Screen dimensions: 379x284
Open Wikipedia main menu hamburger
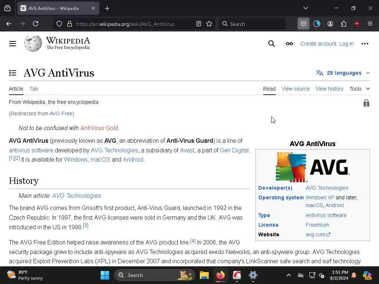pyautogui.click(x=13, y=44)
